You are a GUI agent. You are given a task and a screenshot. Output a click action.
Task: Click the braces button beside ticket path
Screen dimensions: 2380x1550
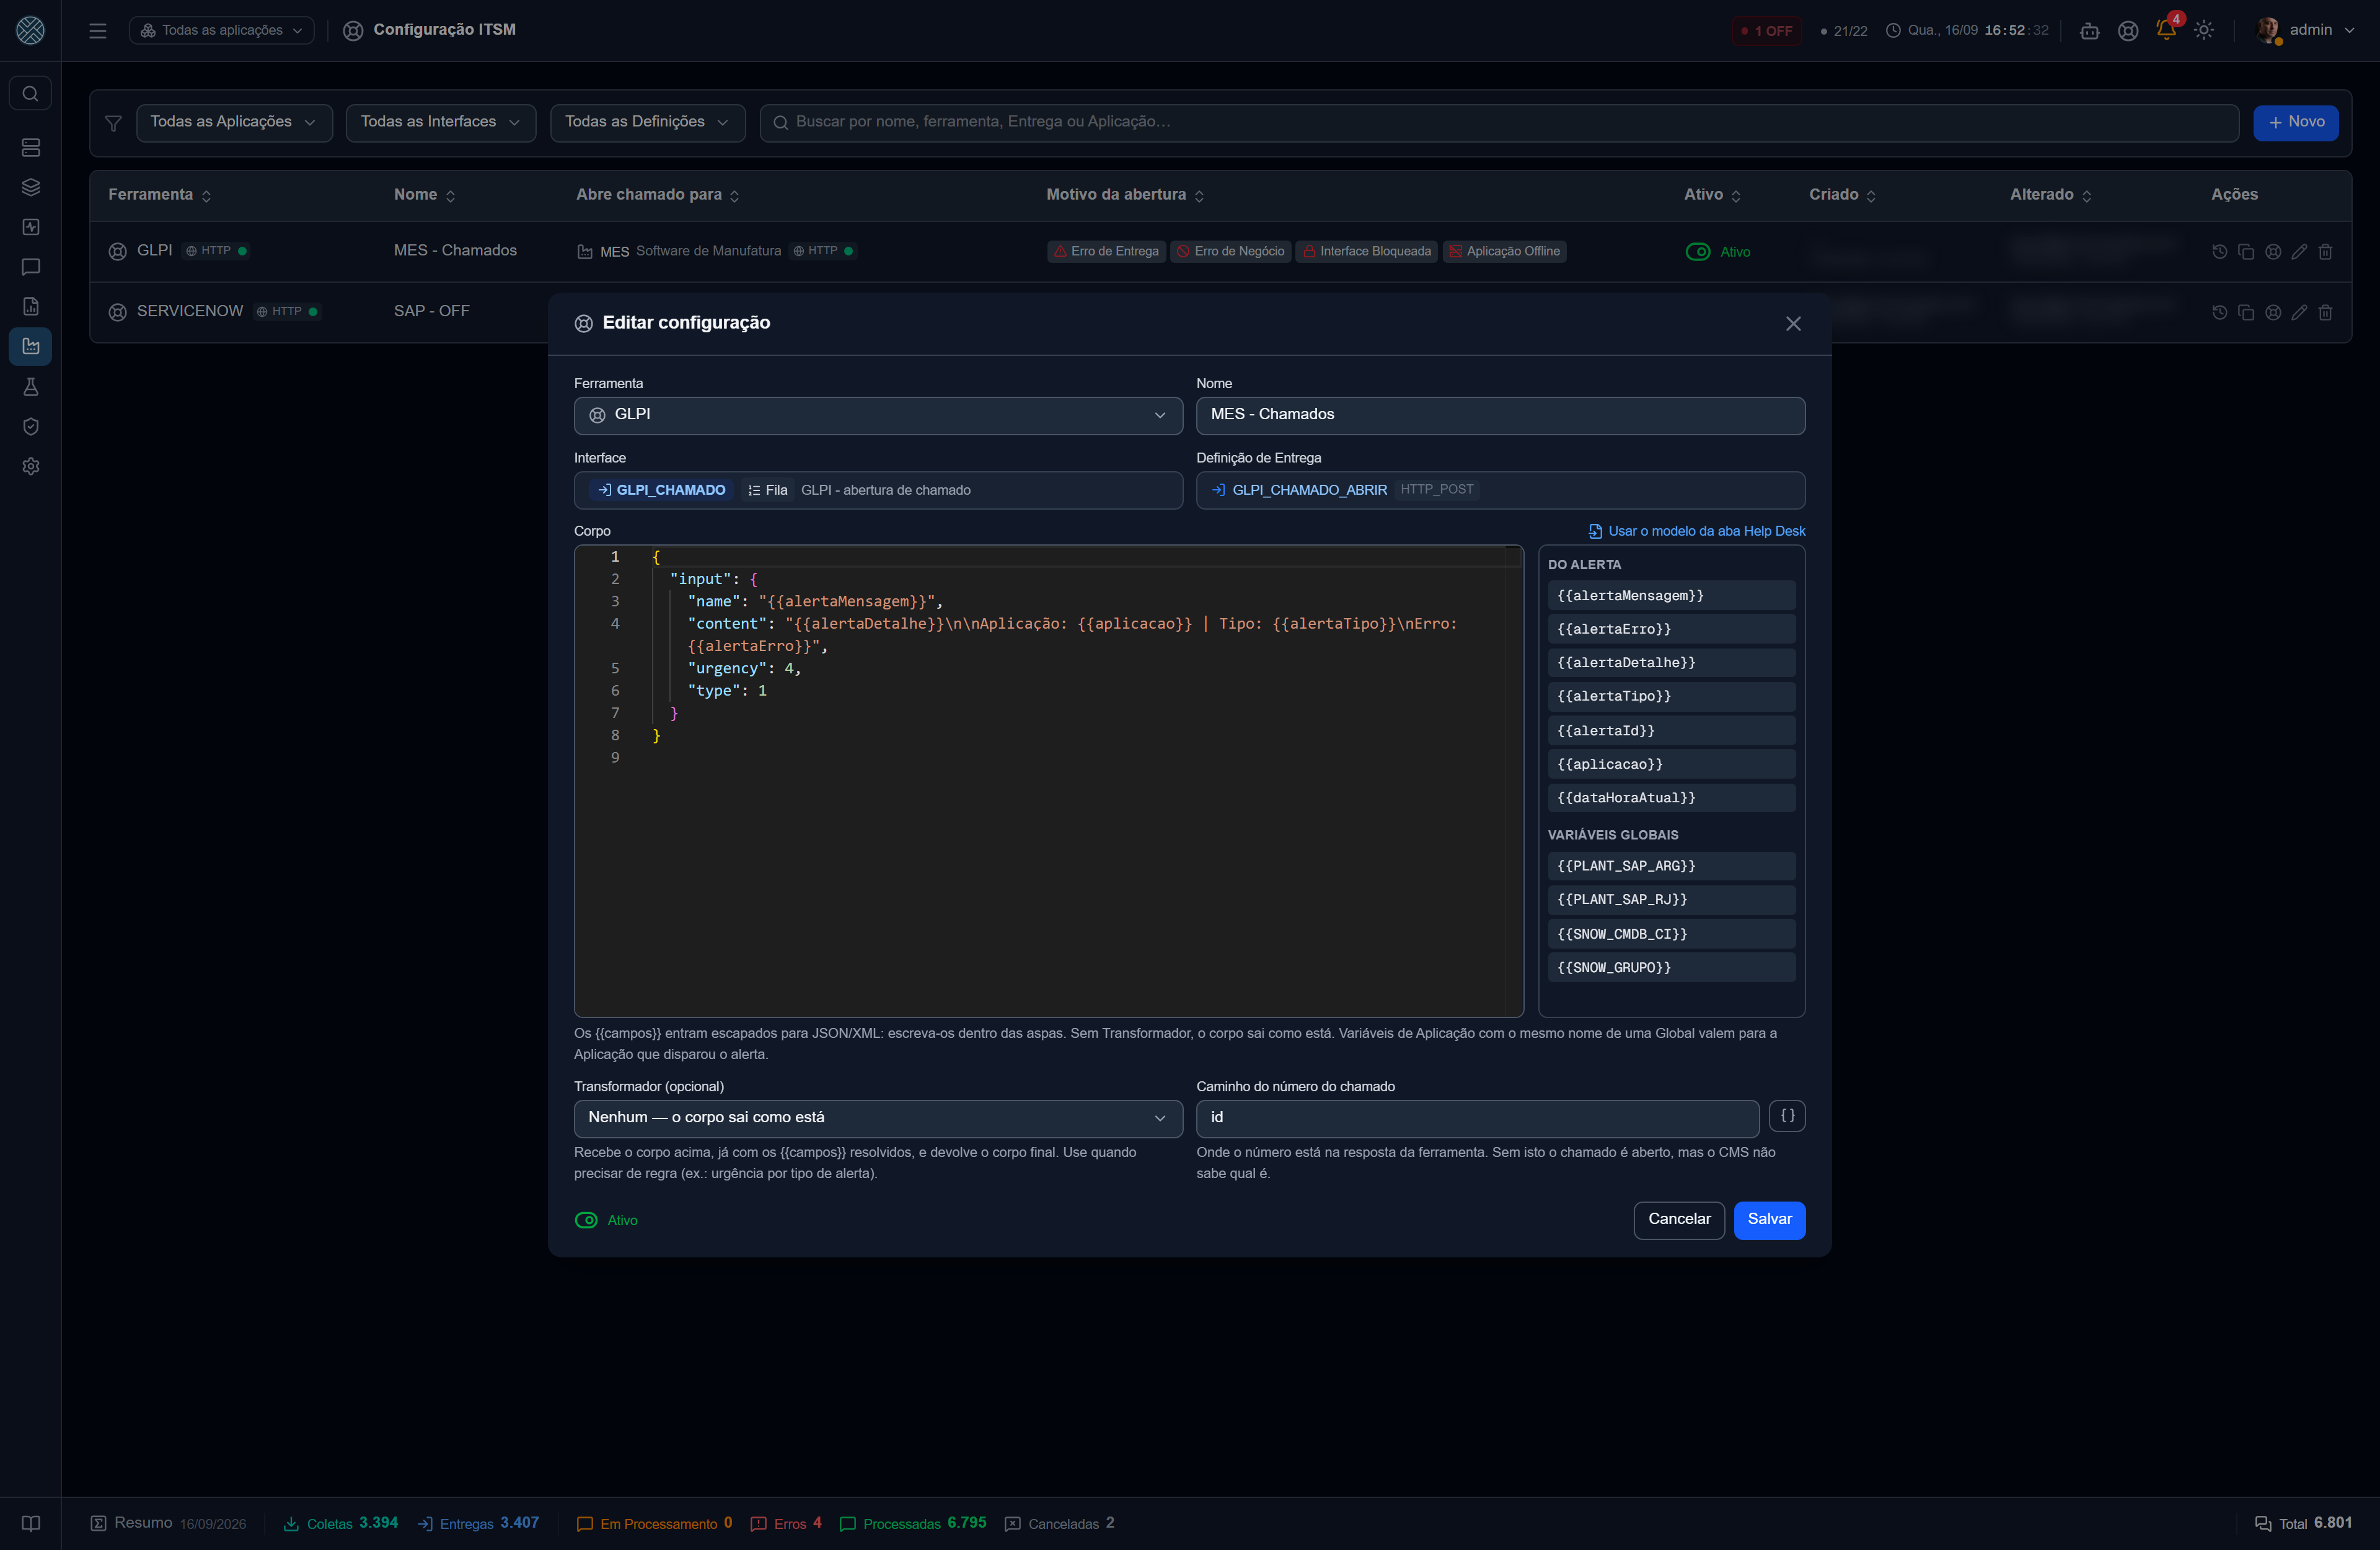click(x=1787, y=1116)
